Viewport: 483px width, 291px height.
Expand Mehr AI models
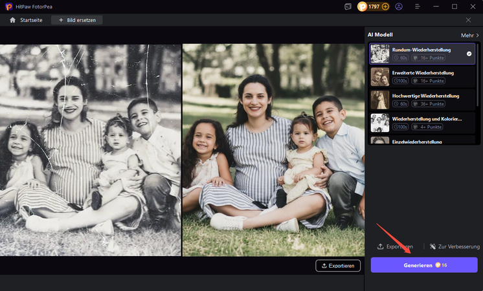(470, 36)
